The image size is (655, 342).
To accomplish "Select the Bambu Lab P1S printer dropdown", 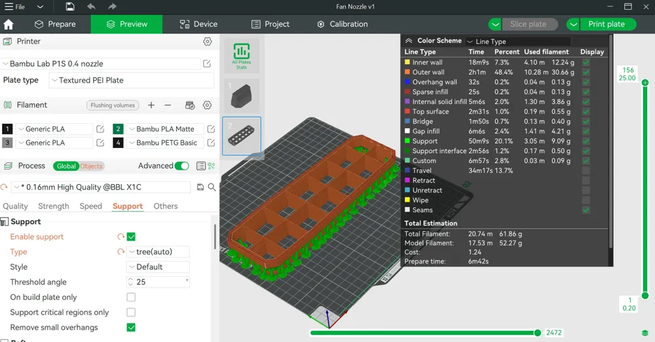I will click(x=101, y=64).
